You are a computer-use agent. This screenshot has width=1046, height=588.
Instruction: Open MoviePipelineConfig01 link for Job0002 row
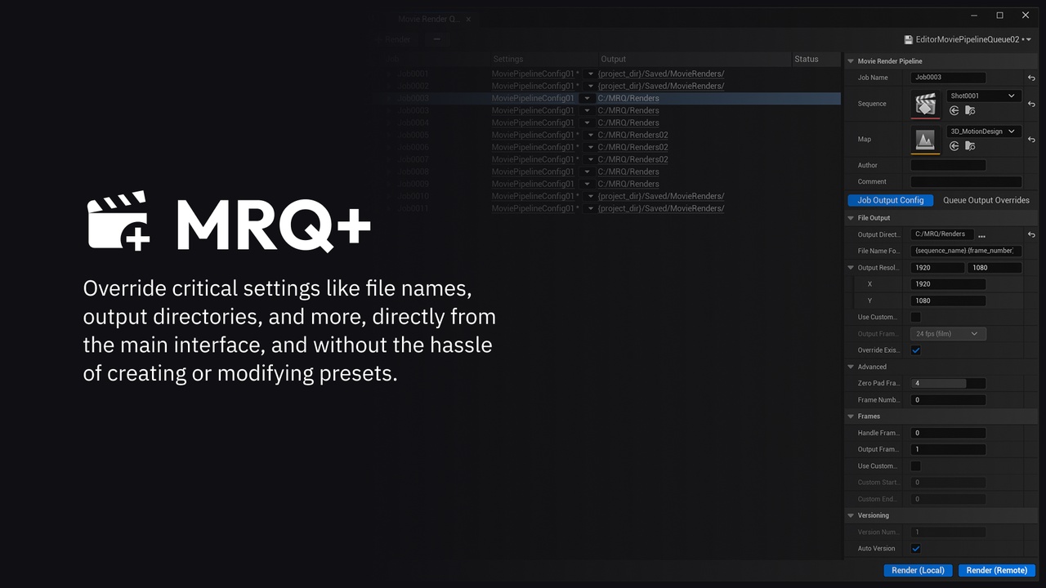[534, 86]
